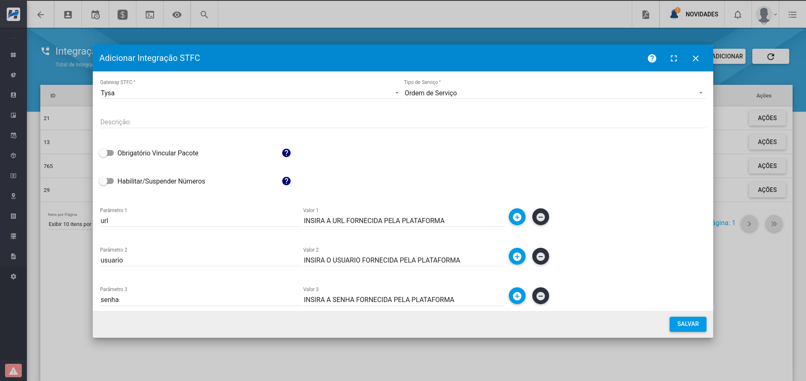Toggle Obrigatório Vincular Pacote switch
The width and height of the screenshot is (806, 381).
pos(107,153)
